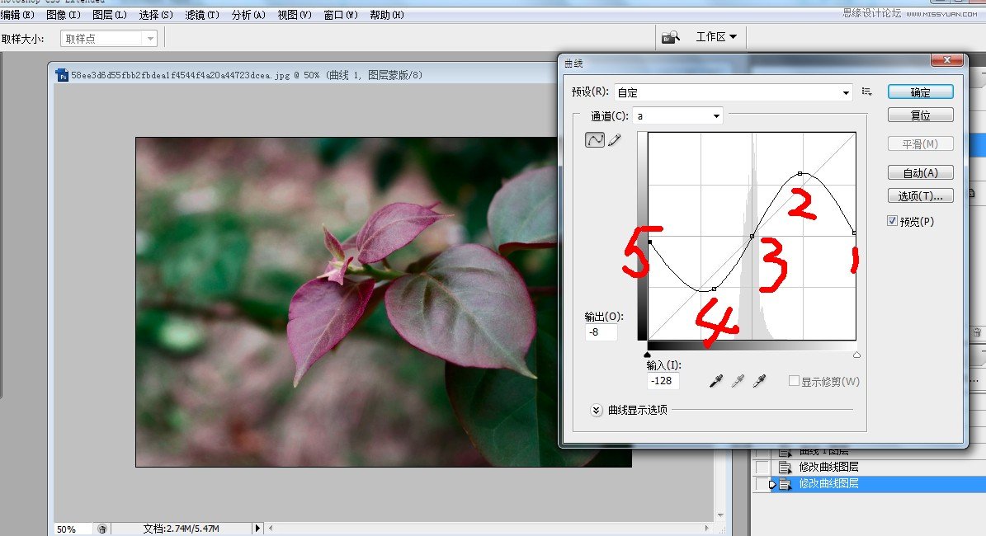Reset curves with 复位 button

(x=921, y=115)
